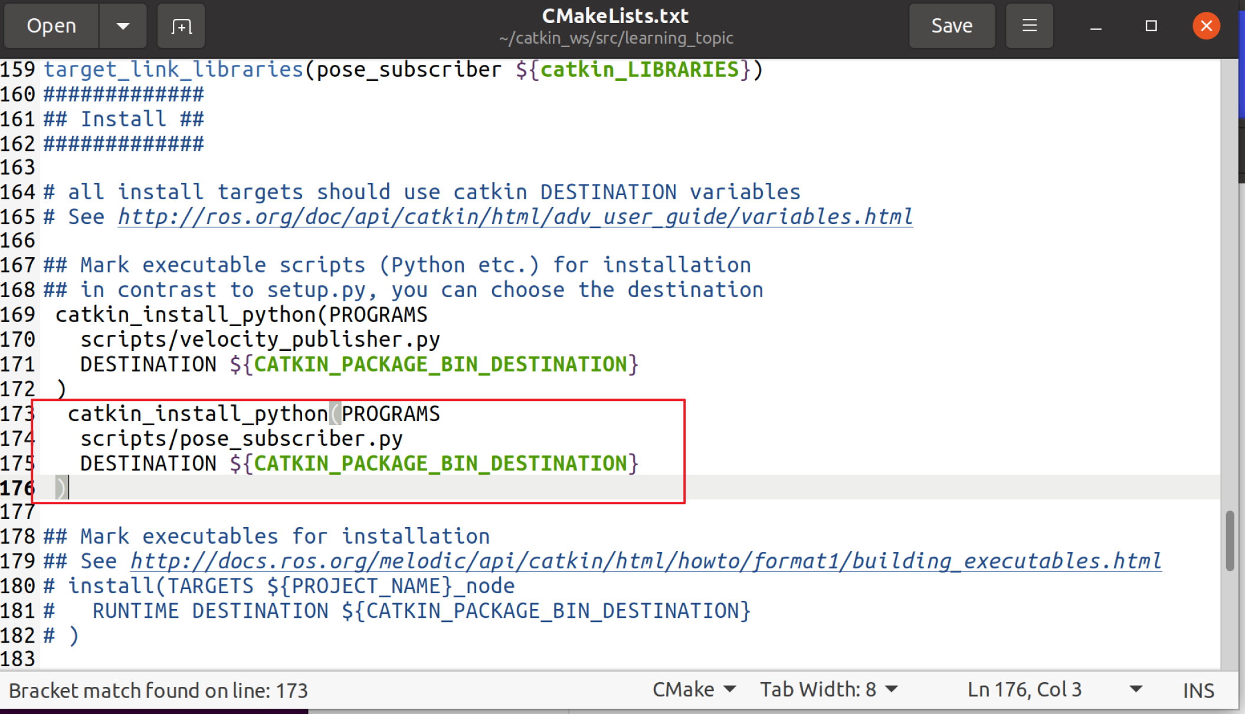Open the hamburger menu in the header
The width and height of the screenshot is (1245, 714).
pyautogui.click(x=1029, y=26)
